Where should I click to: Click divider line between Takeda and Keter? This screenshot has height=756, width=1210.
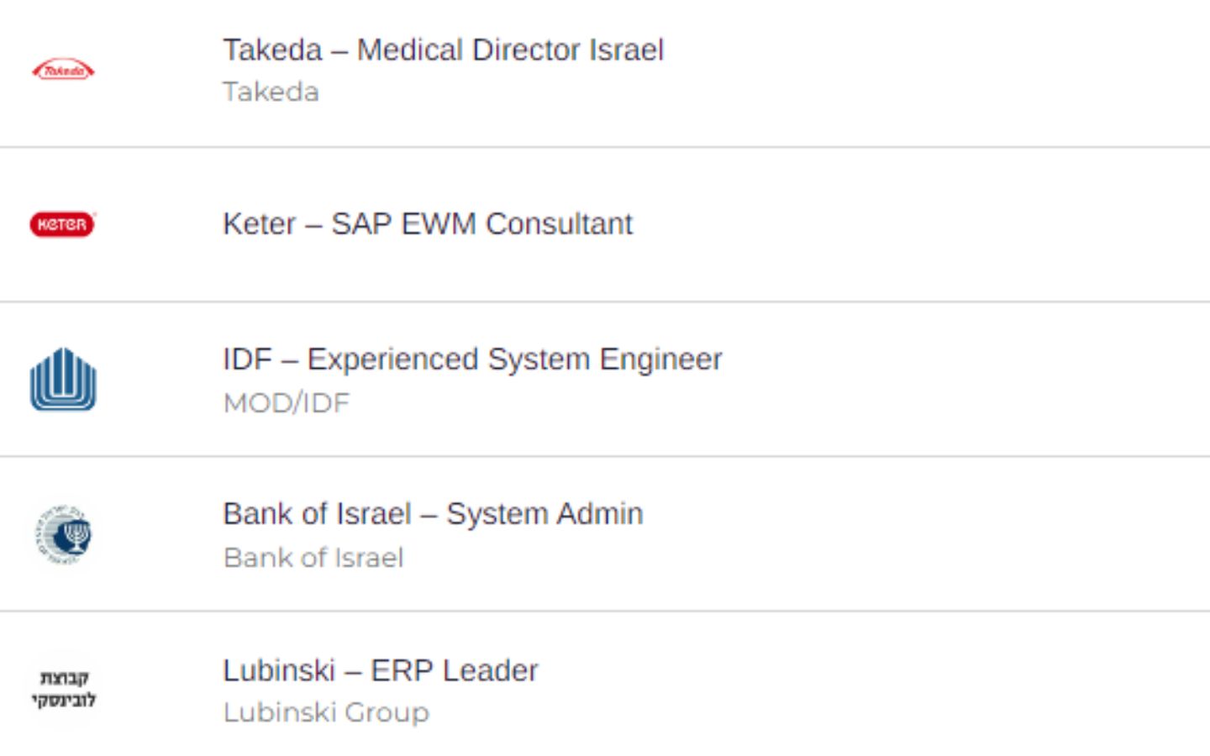tap(605, 147)
